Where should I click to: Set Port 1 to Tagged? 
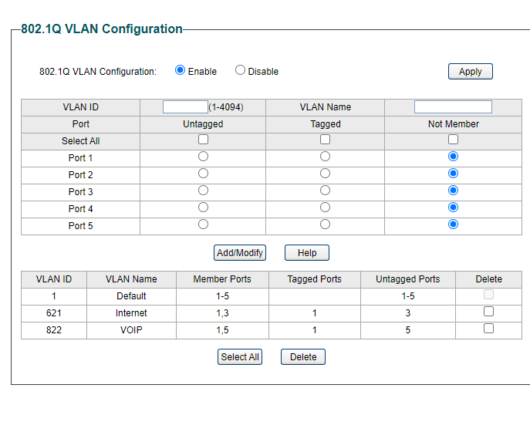click(325, 157)
